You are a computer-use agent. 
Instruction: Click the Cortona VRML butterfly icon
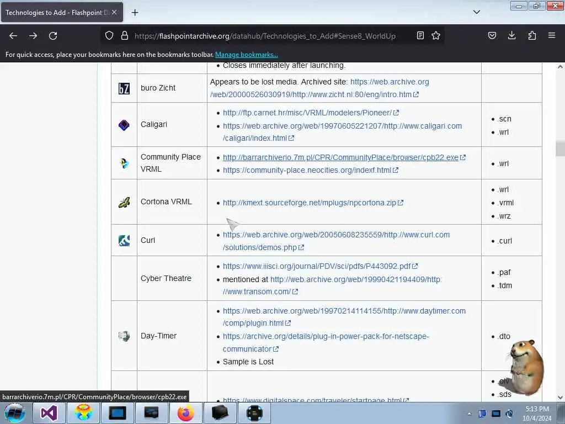tap(124, 202)
